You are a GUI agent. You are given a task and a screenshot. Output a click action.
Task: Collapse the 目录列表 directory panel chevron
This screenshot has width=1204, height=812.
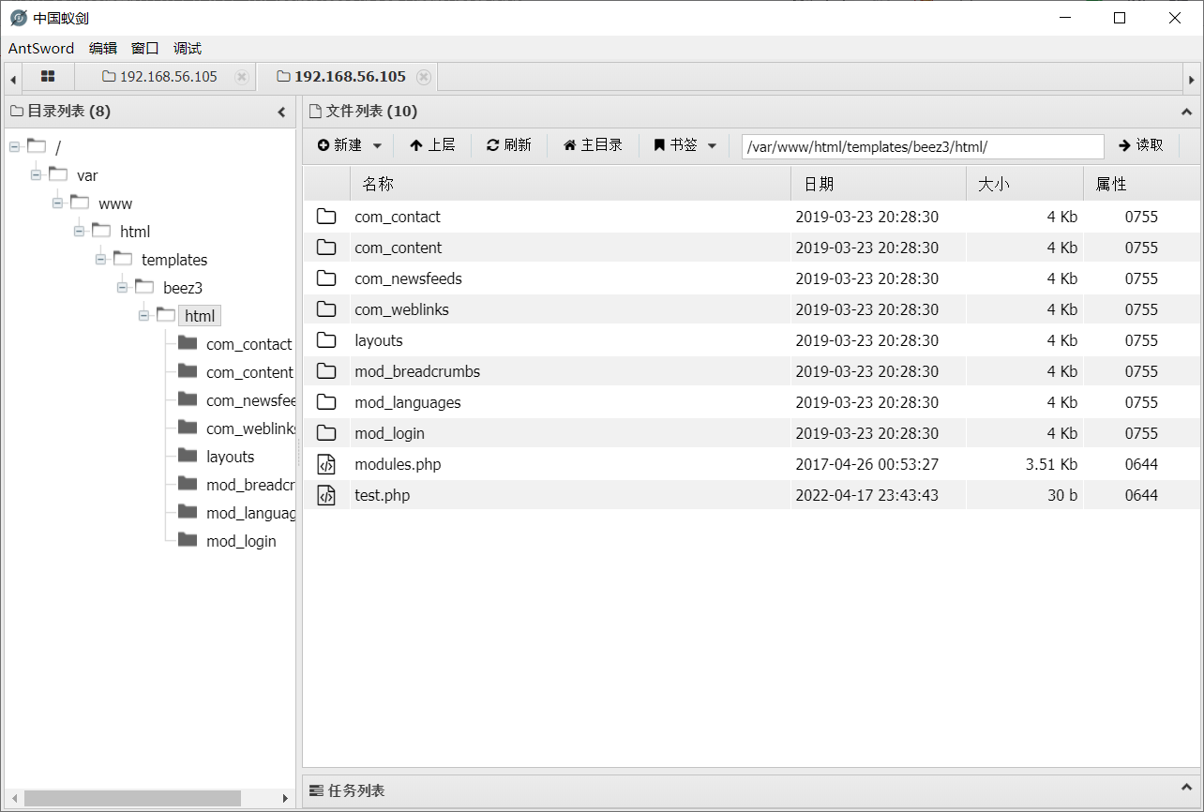coord(281,112)
